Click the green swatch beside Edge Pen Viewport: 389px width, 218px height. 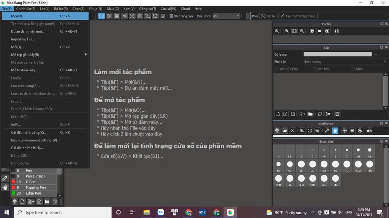tap(13, 193)
